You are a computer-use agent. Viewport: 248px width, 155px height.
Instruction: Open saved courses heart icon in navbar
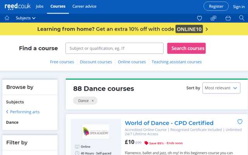coord(200,18)
